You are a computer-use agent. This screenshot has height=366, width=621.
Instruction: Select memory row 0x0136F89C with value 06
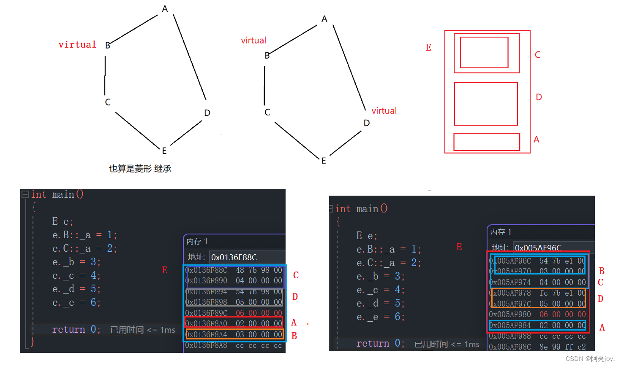tap(234, 313)
